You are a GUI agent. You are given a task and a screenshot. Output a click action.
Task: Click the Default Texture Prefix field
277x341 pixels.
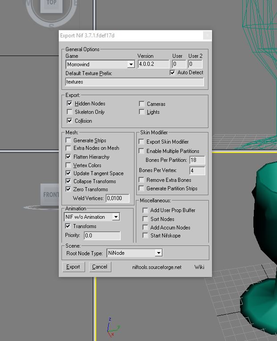coord(134,82)
